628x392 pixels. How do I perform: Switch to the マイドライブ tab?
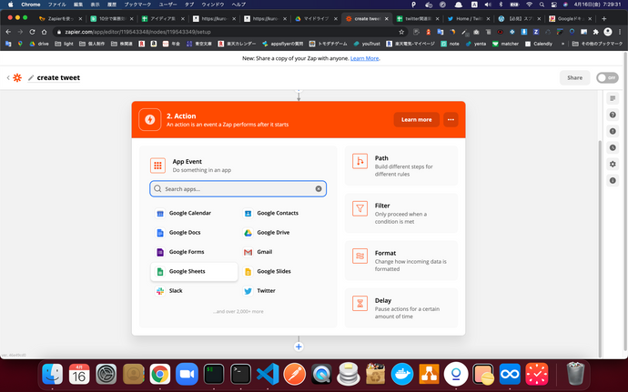[317, 18]
